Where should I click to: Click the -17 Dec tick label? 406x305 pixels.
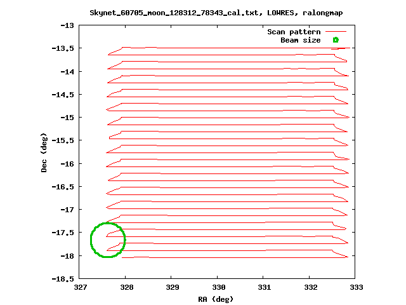pyautogui.click(x=67, y=210)
